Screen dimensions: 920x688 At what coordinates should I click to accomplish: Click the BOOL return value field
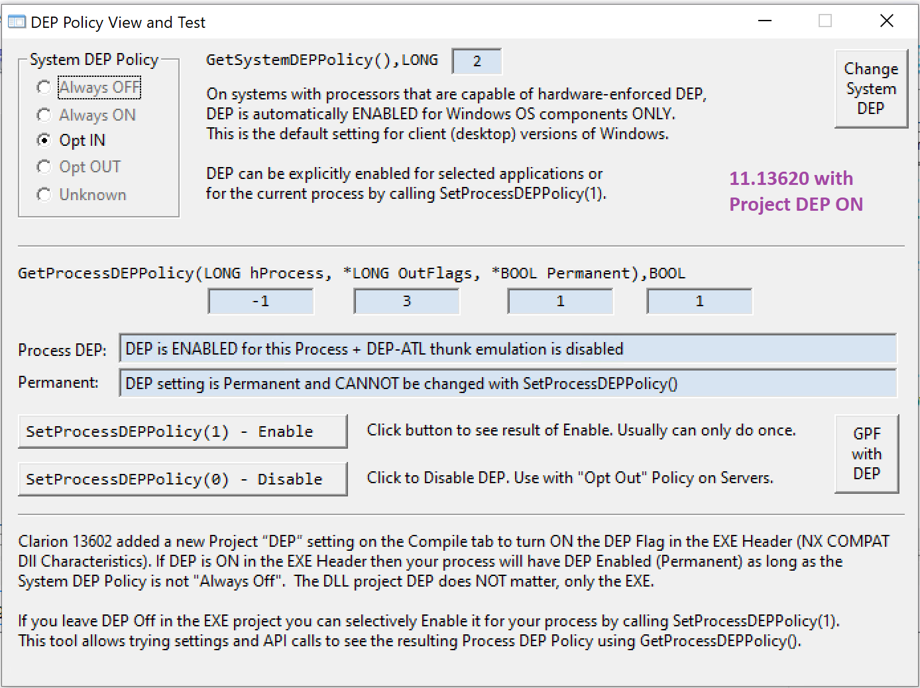699,302
